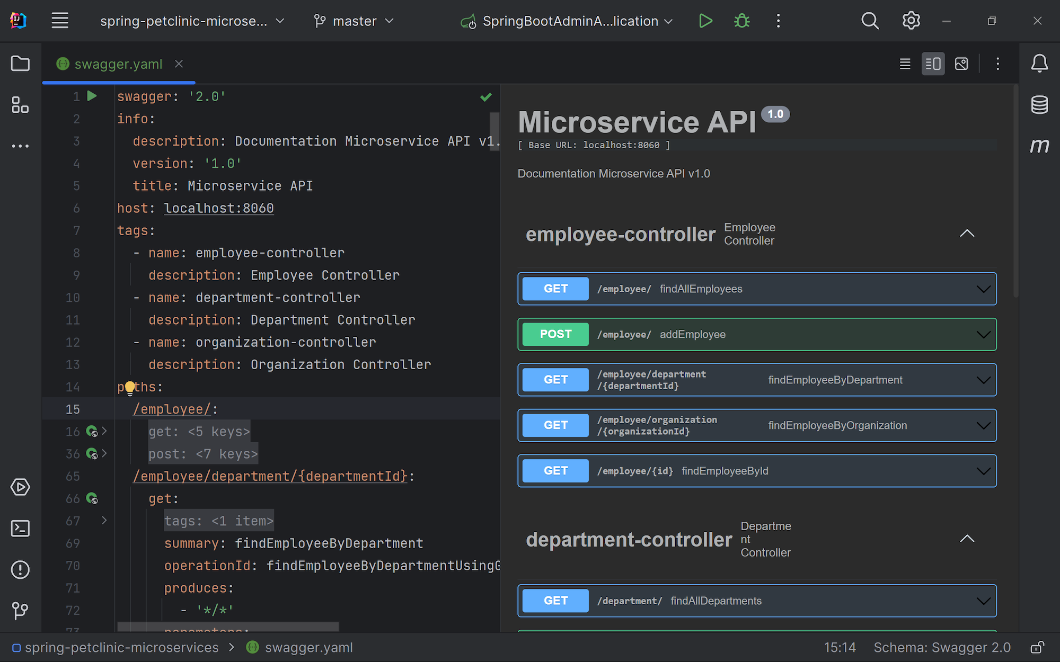Open the Database tool window

coord(1039,105)
